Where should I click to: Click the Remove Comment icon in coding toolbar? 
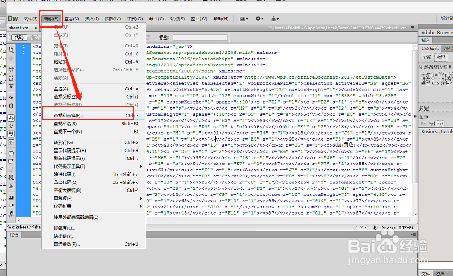11,162
